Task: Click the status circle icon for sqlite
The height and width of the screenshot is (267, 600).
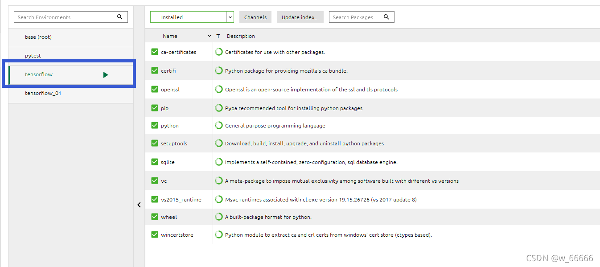Action: [x=219, y=162]
